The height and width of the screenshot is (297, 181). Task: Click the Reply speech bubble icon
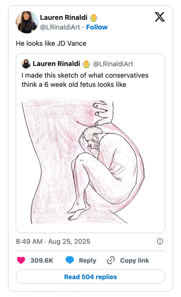click(x=69, y=260)
